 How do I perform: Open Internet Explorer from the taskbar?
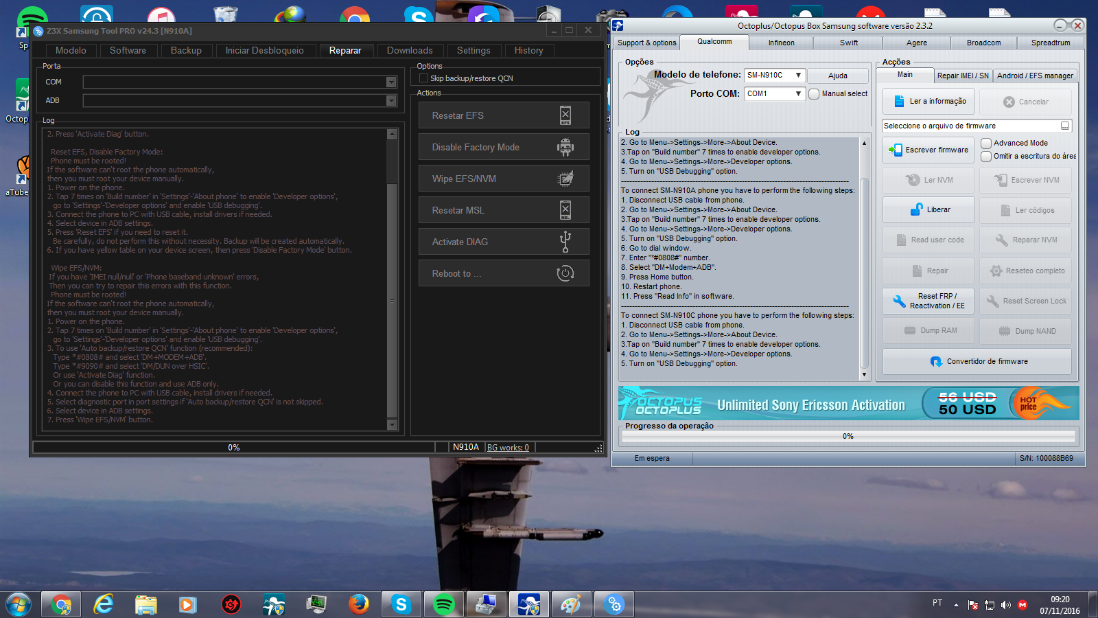click(104, 604)
